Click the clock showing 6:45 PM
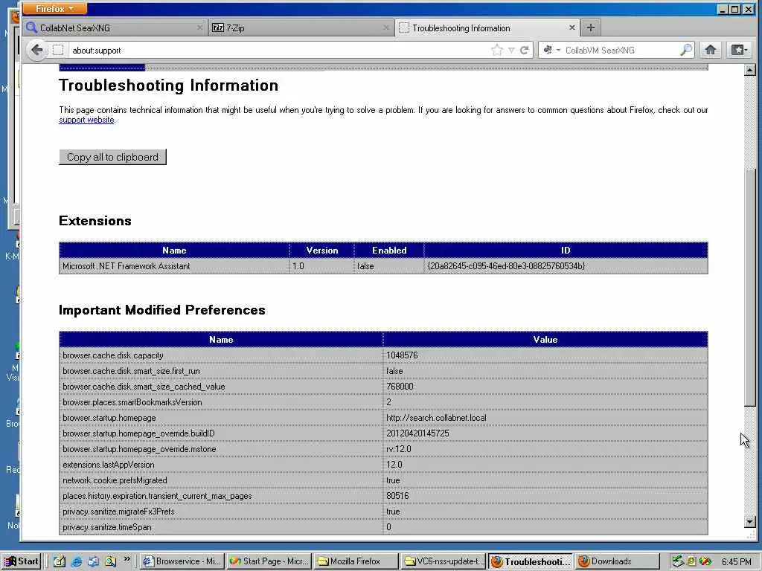The height and width of the screenshot is (571, 762). pos(736,562)
